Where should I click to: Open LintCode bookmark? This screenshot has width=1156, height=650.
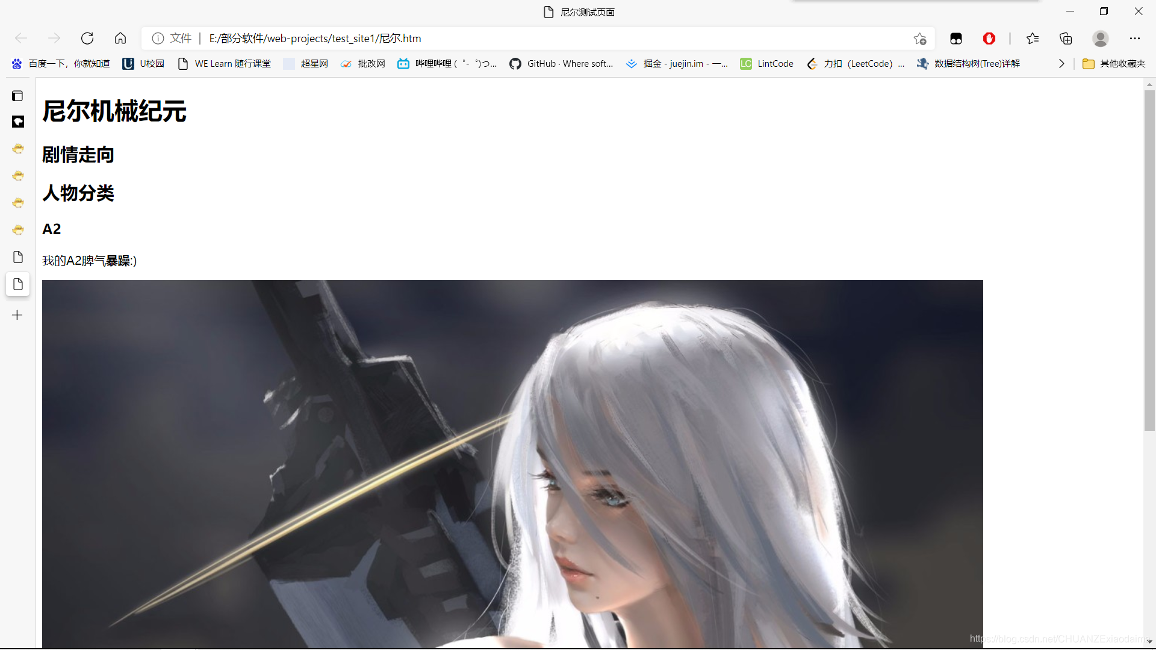coord(767,64)
